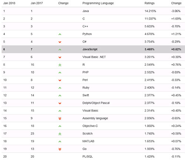Click the Visual Basic .NET entry
This screenshot has height=160, width=185.
pos(94,57)
